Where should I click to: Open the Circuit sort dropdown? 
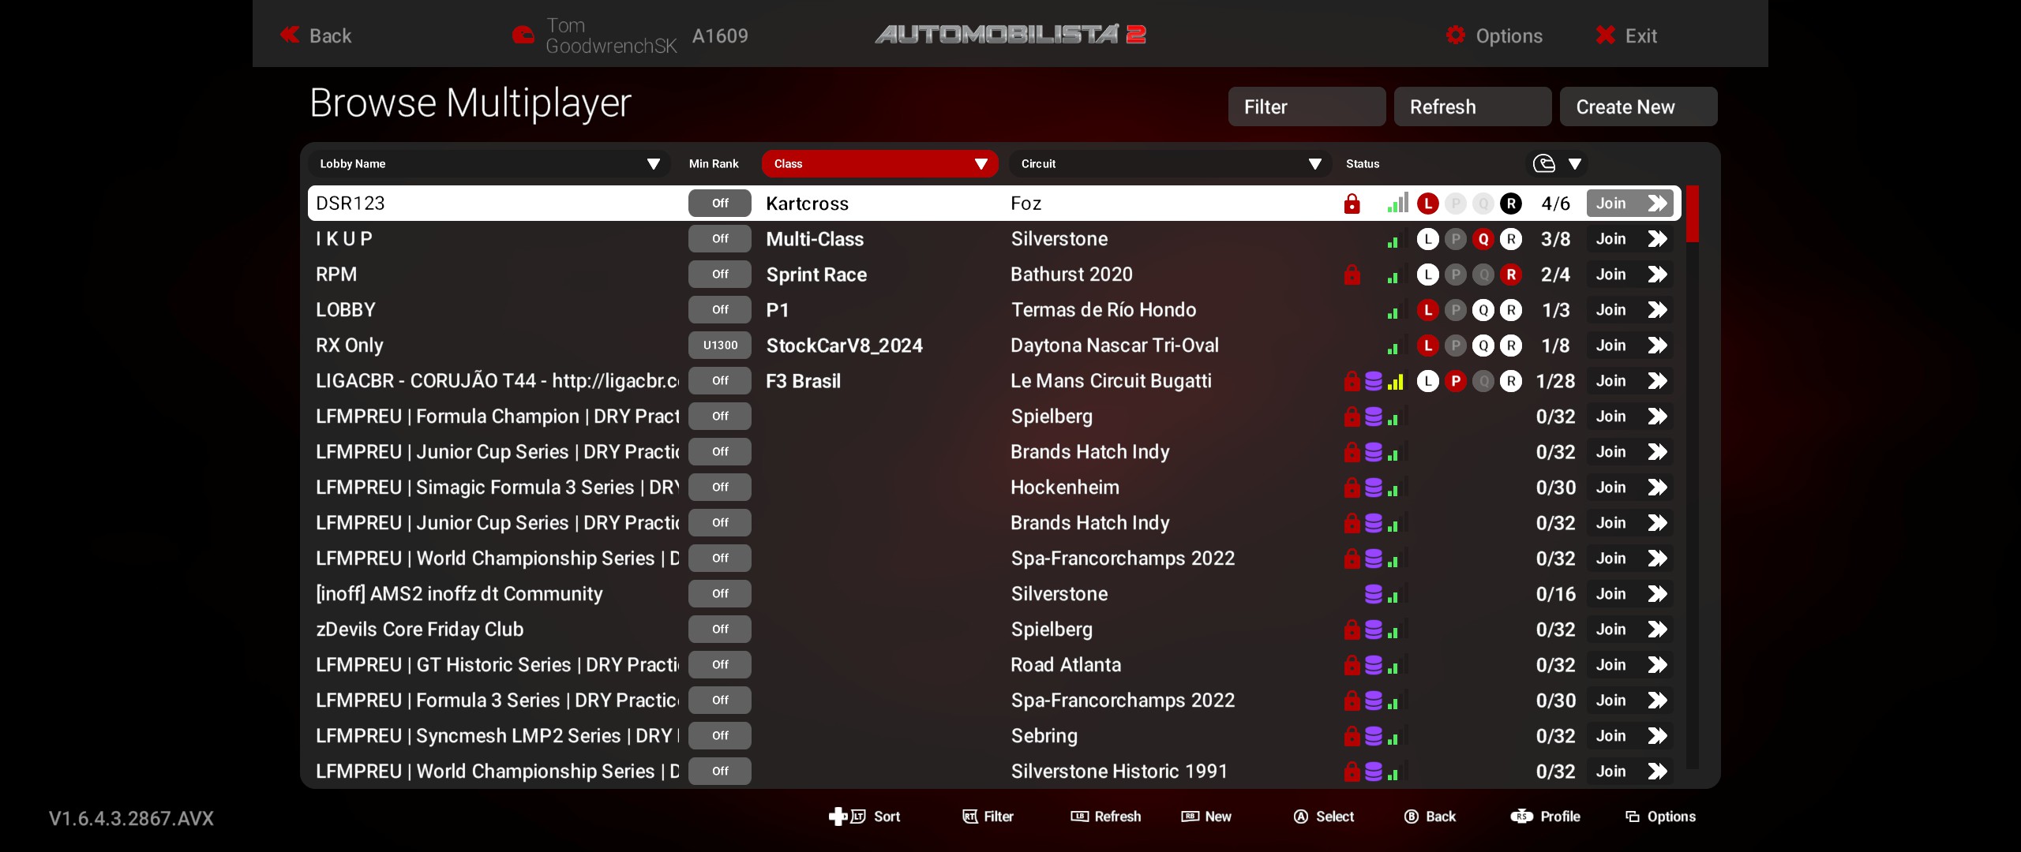click(x=1171, y=164)
